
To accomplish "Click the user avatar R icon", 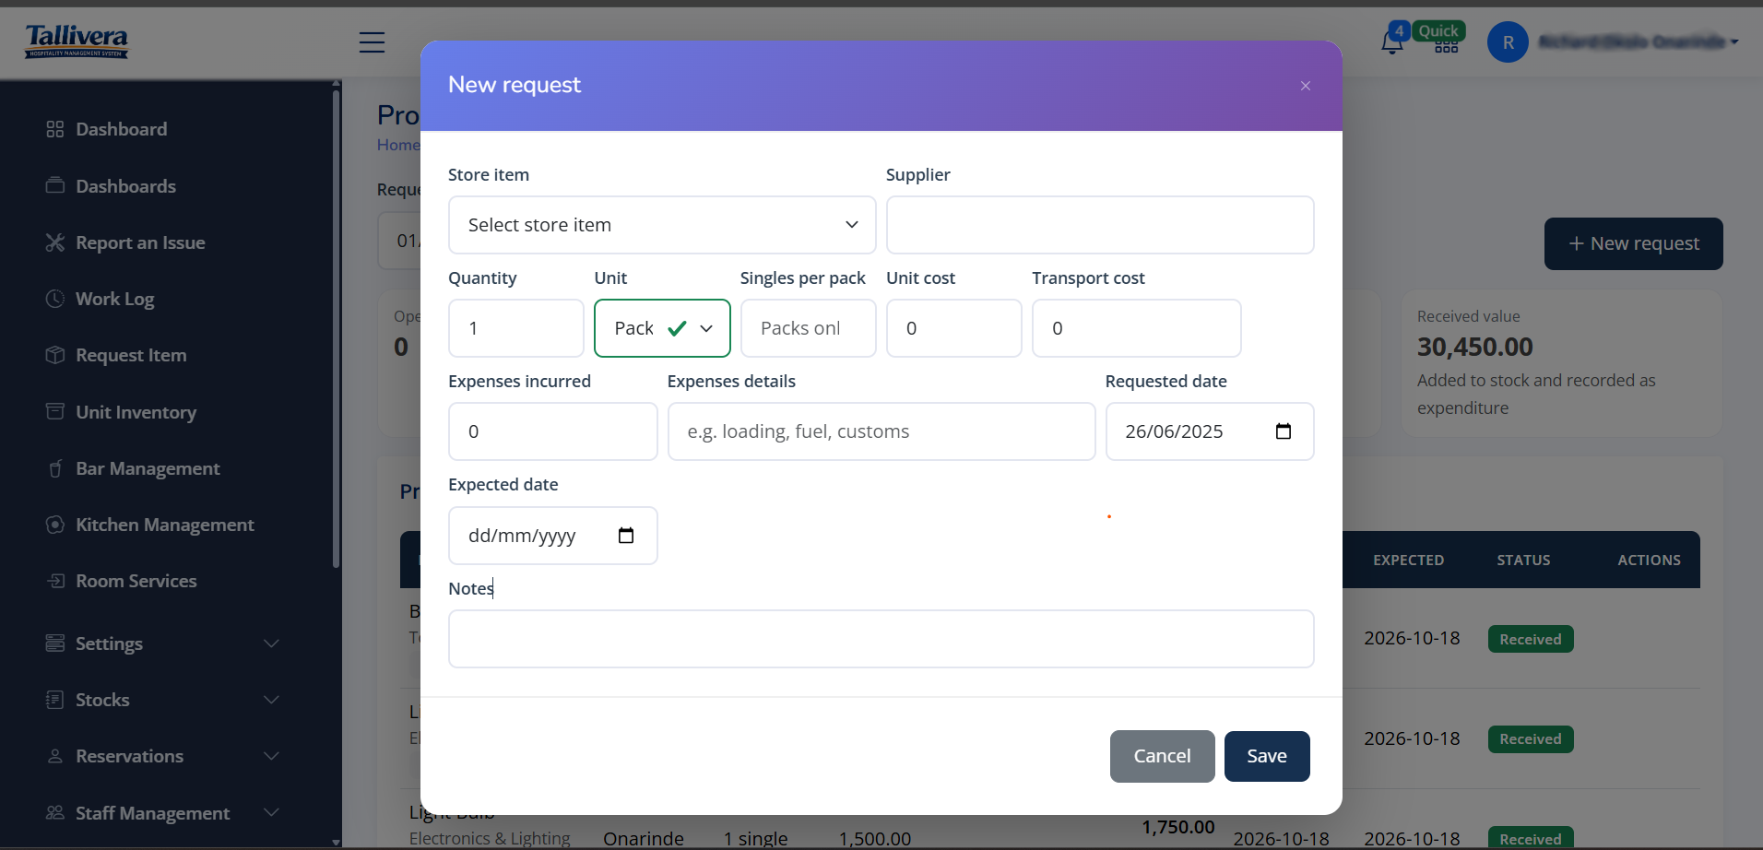I will pyautogui.click(x=1508, y=42).
